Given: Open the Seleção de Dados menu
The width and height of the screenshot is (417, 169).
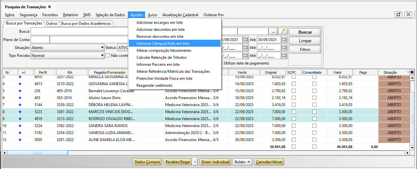Looking at the screenshot, I should click(110, 15).
